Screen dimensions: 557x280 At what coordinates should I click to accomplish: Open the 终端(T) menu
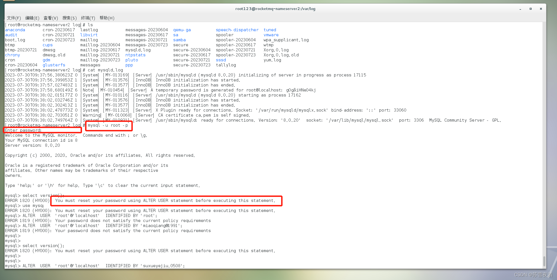(88, 18)
